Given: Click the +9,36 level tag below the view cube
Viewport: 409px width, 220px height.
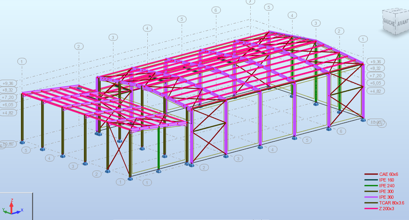Looking at the screenshot, I should (376, 62).
